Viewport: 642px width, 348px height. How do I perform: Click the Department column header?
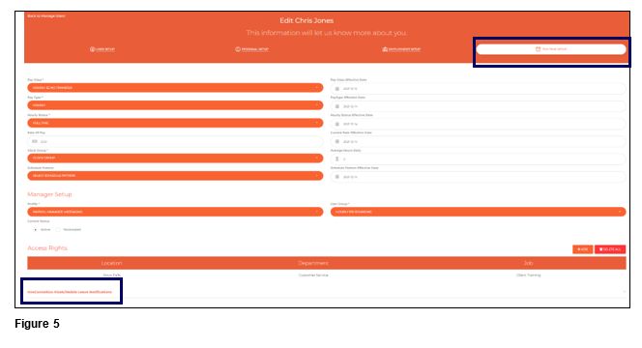313,263
